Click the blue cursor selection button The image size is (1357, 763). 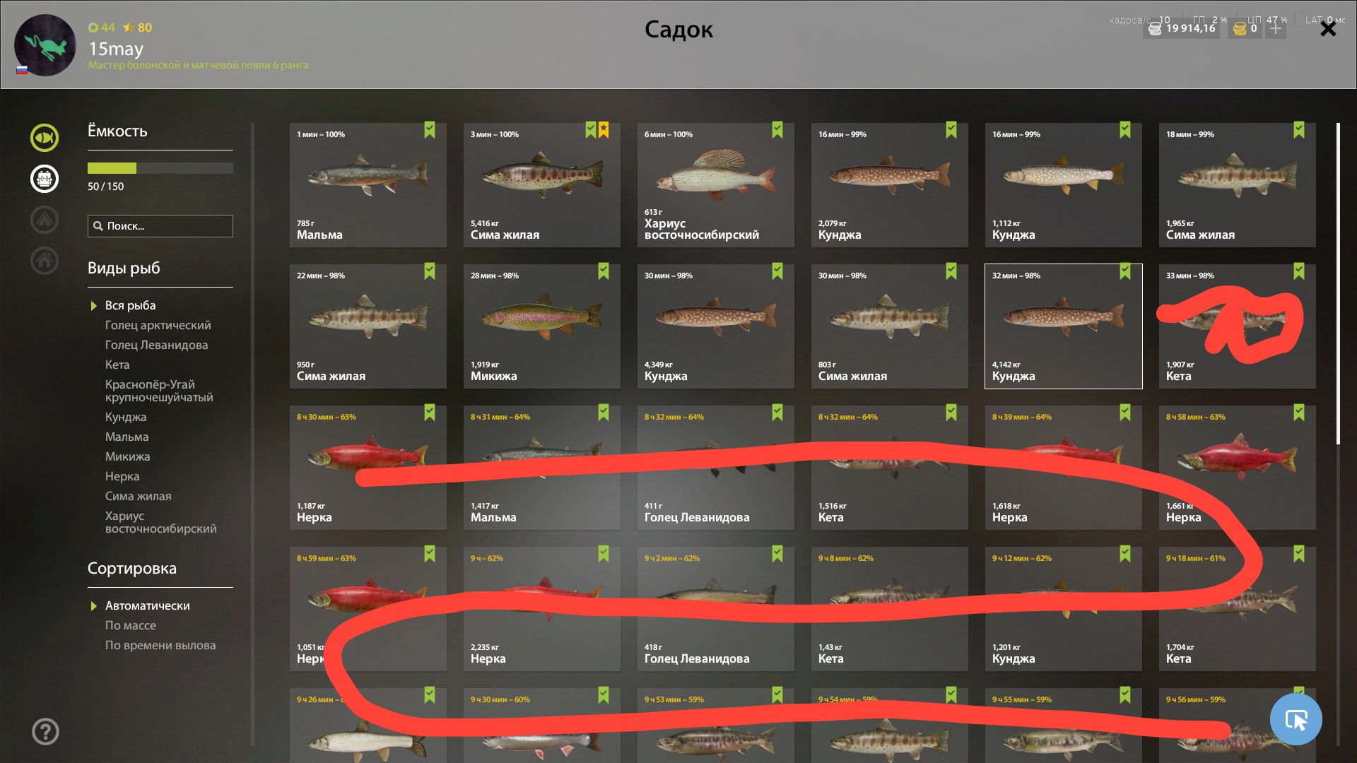[1296, 719]
